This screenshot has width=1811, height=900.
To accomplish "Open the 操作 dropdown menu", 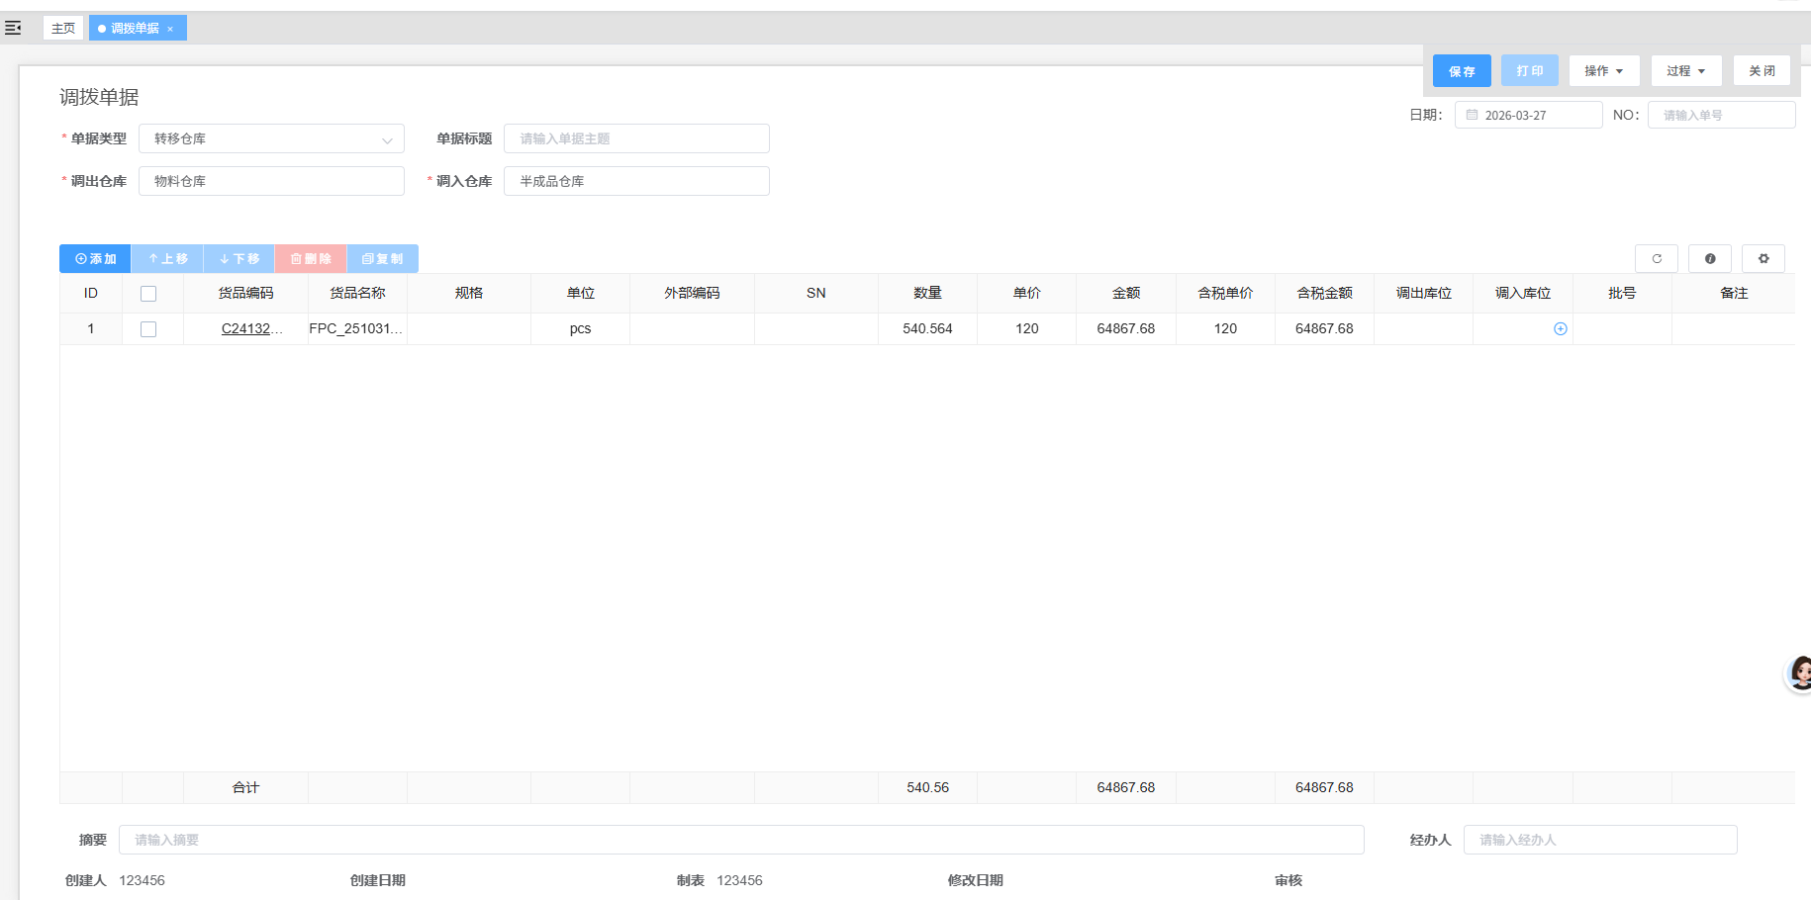I will click(1603, 71).
